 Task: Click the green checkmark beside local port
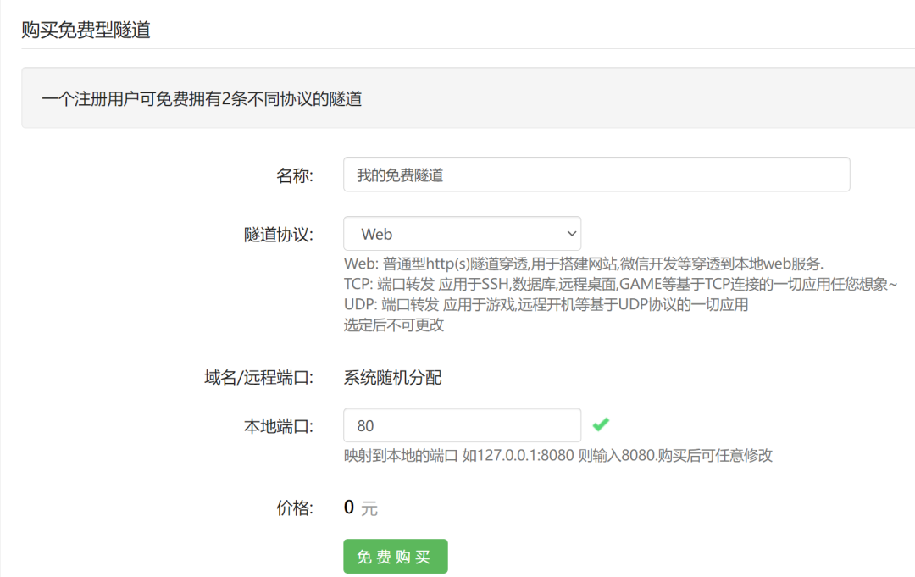pos(601,424)
